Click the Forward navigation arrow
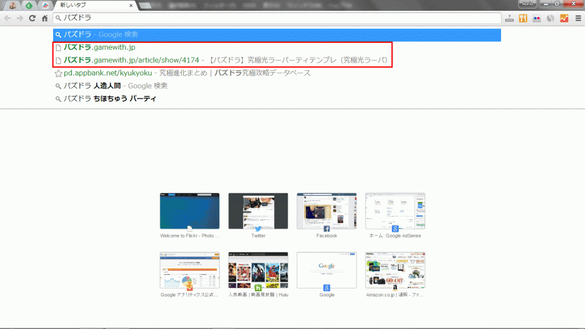 (20, 18)
